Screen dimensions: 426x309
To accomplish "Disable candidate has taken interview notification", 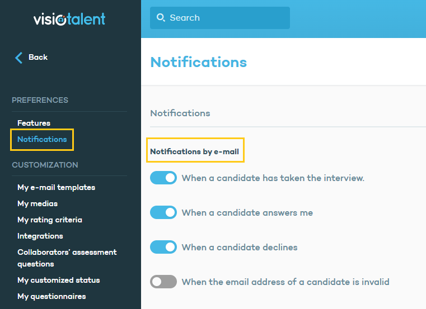I will (163, 178).
